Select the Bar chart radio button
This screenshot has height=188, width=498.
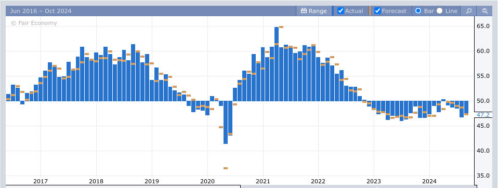point(418,11)
